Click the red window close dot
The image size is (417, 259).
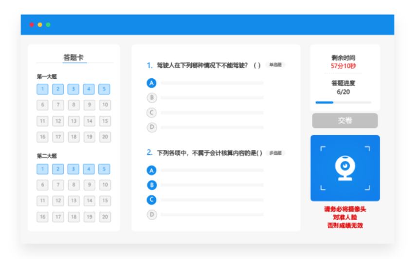32,24
